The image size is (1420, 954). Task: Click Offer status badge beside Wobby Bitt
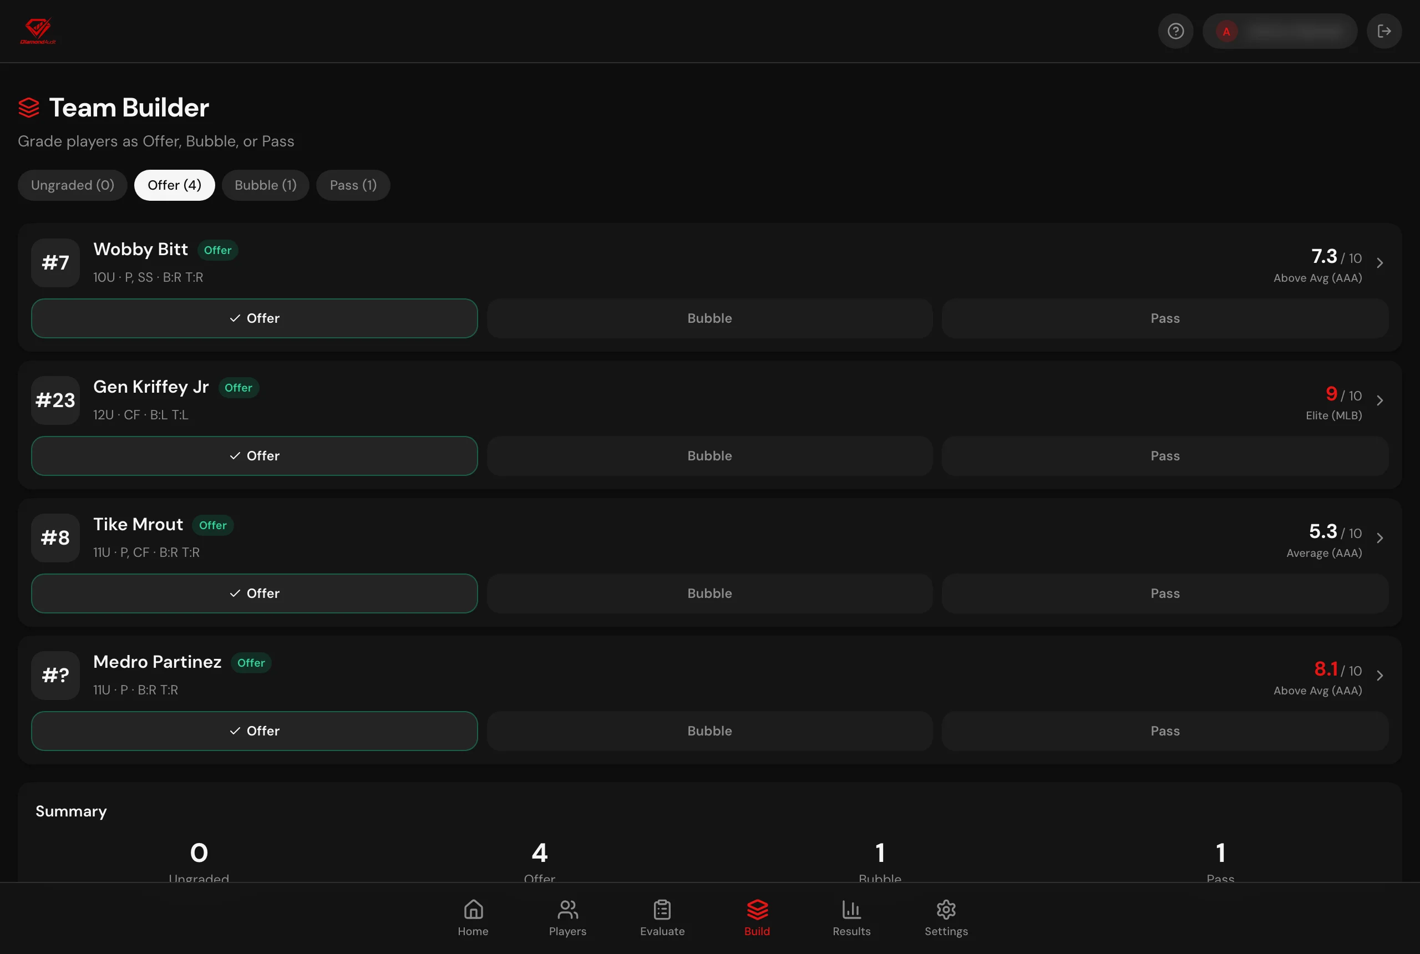pos(217,250)
